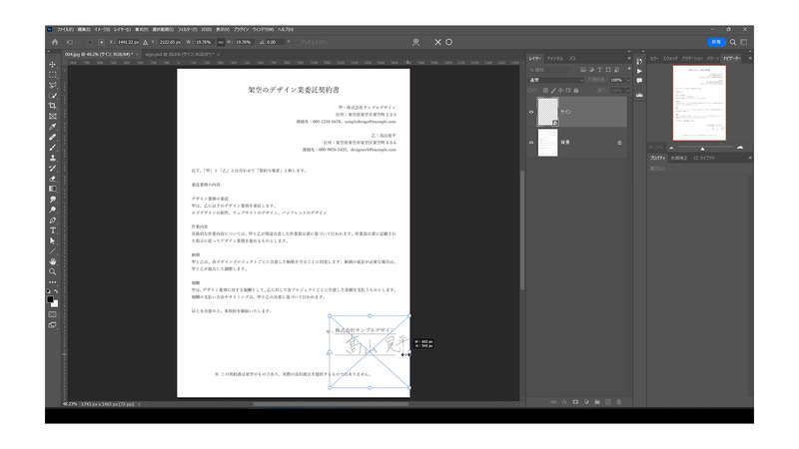Image resolution: width=799 pixels, height=449 pixels.
Task: Select the Brush tool
Action: [x=53, y=148]
